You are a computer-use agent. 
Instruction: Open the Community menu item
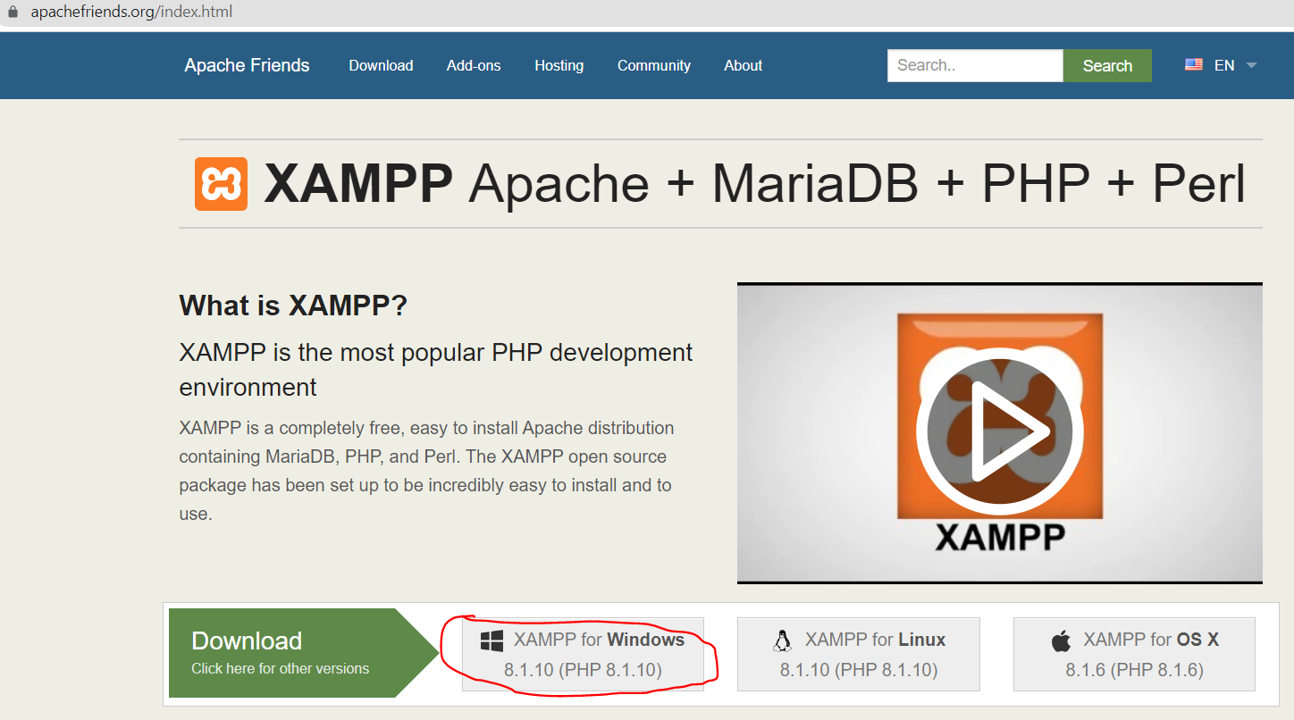654,65
